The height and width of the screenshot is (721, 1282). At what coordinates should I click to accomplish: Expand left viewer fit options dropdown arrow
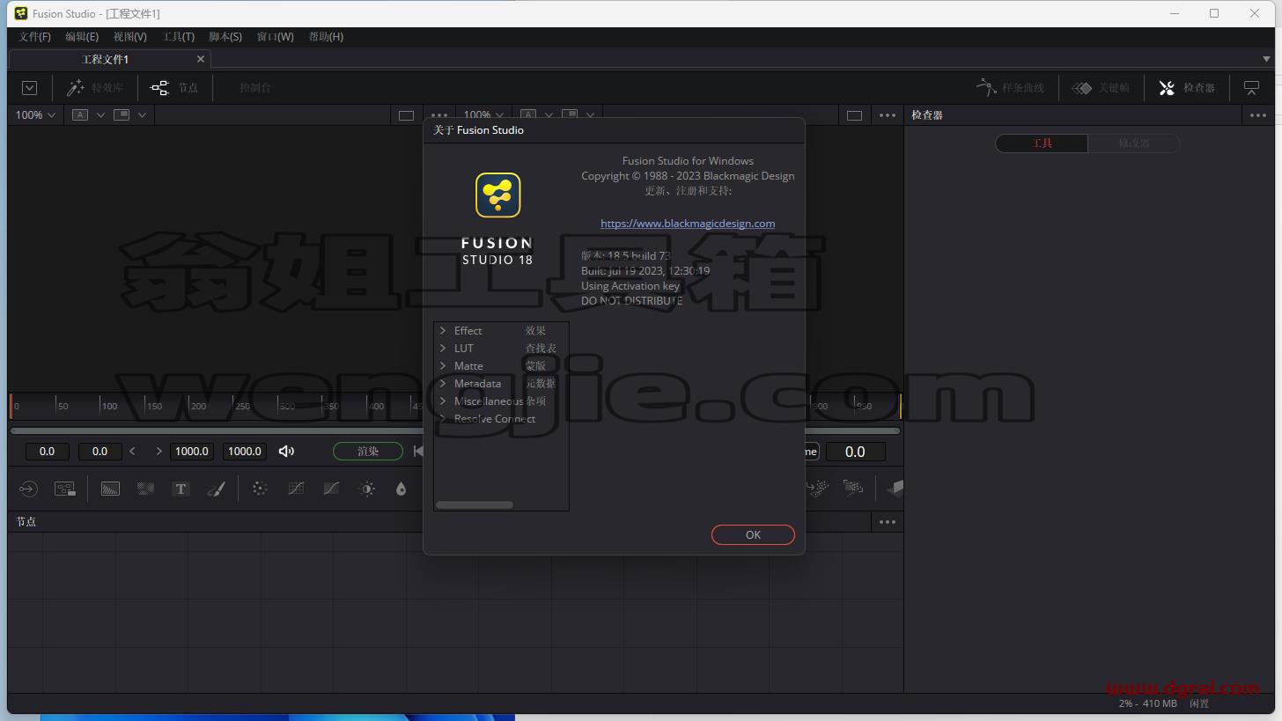(x=142, y=115)
